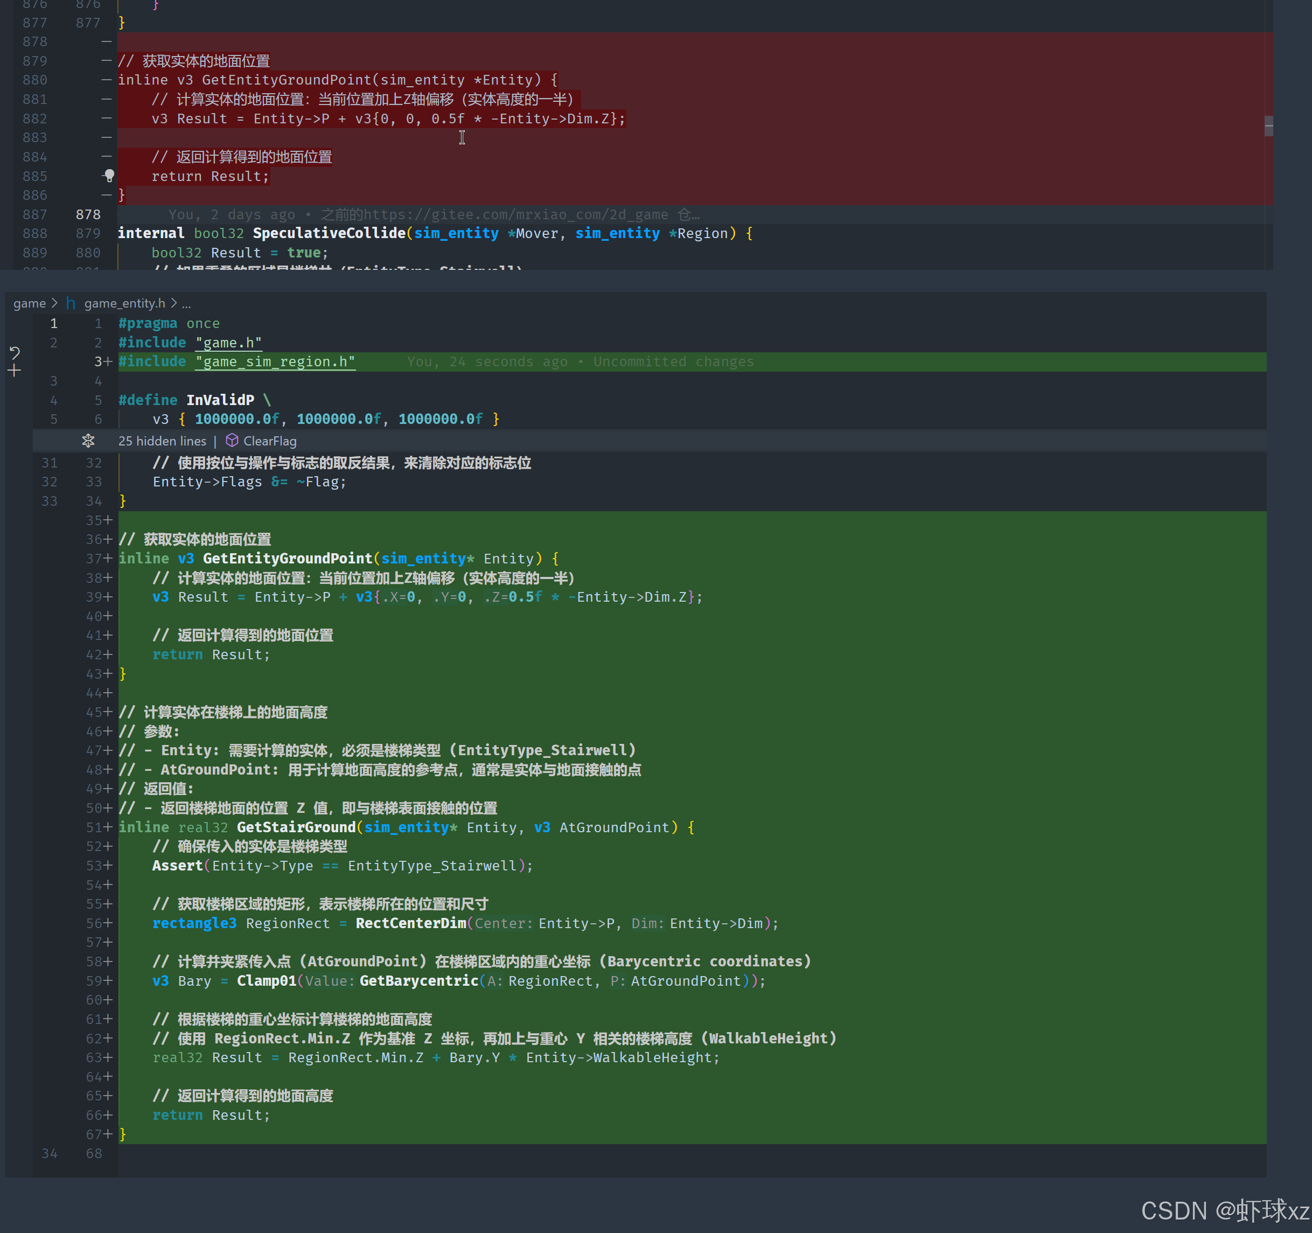The height and width of the screenshot is (1233, 1312).
Task: Click the Entity->Flags &= ~Flag statement
Action: [249, 482]
